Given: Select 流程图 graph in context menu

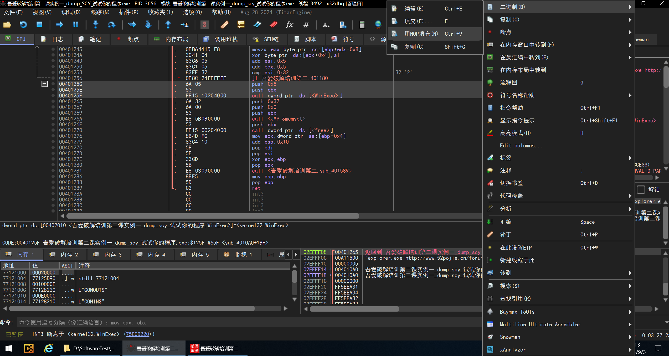Looking at the screenshot, I should [559, 82].
